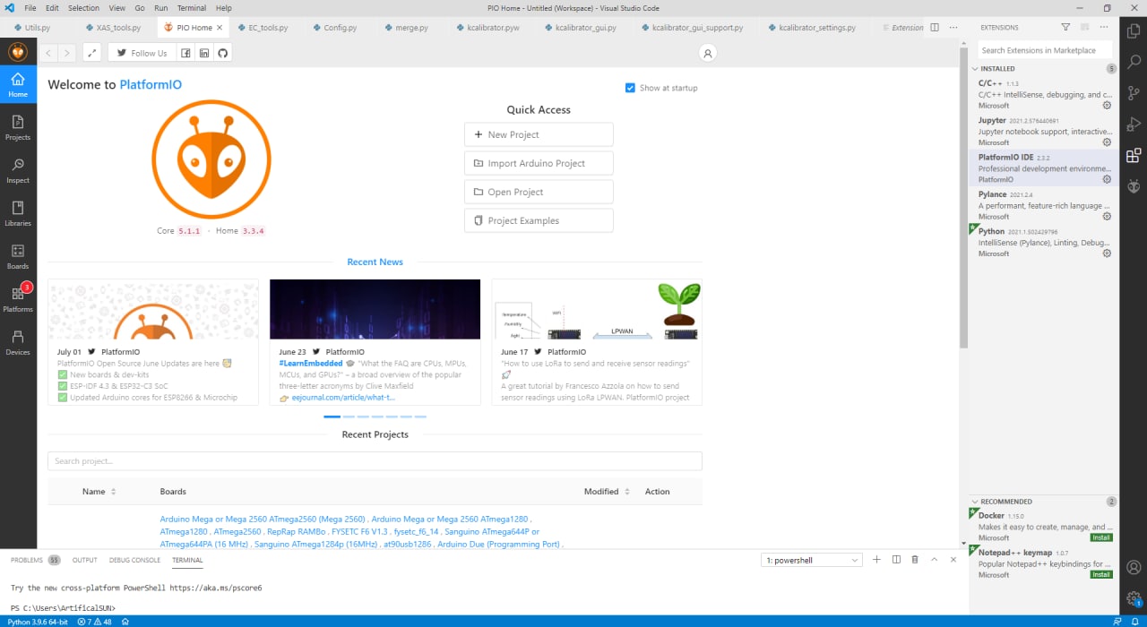1147x627 pixels.
Task: Open the Run and Debug view
Action: pos(1134,124)
